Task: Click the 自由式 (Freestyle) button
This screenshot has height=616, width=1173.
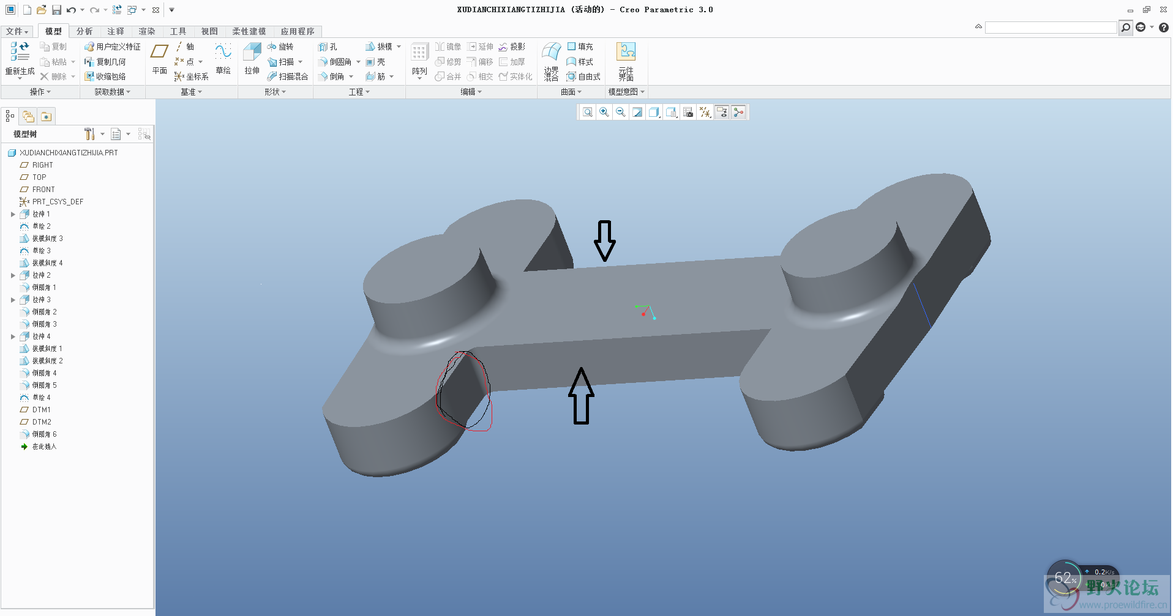Action: 583,76
